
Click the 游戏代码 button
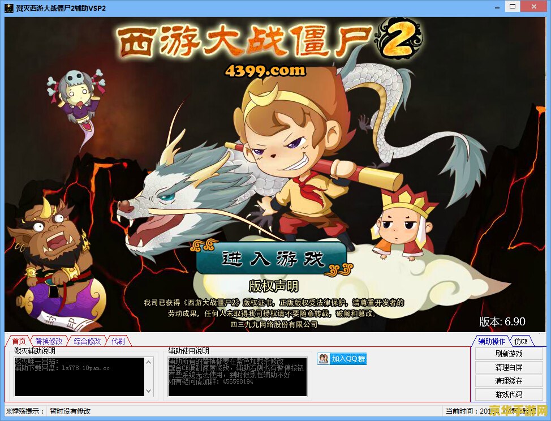tap(509, 394)
